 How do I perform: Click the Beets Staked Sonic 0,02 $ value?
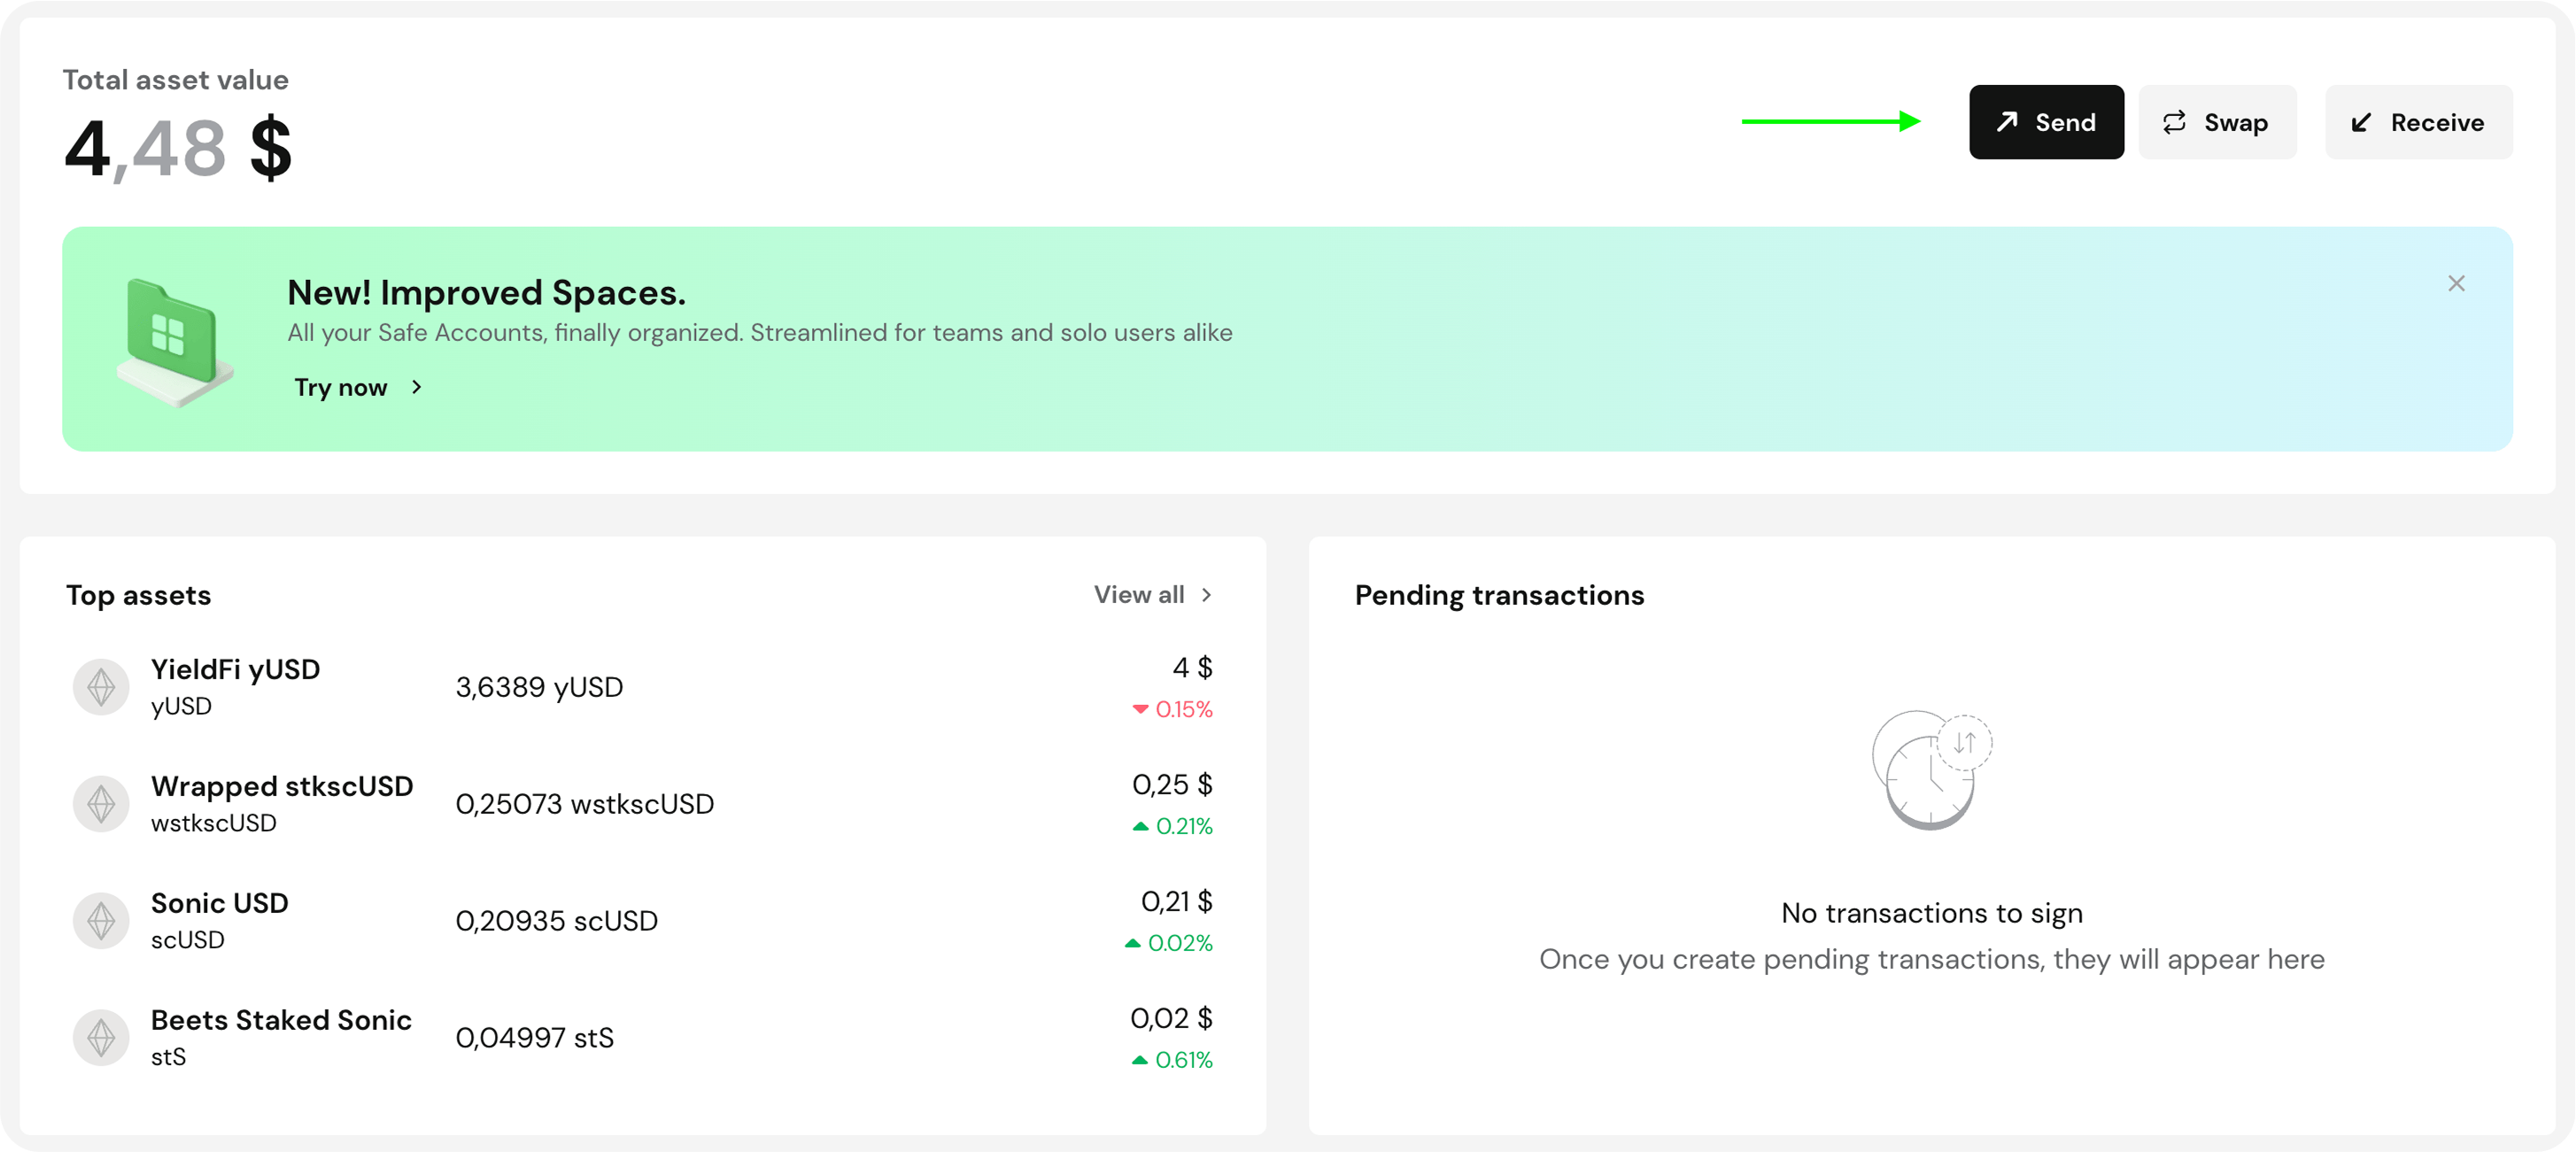1171,1018
